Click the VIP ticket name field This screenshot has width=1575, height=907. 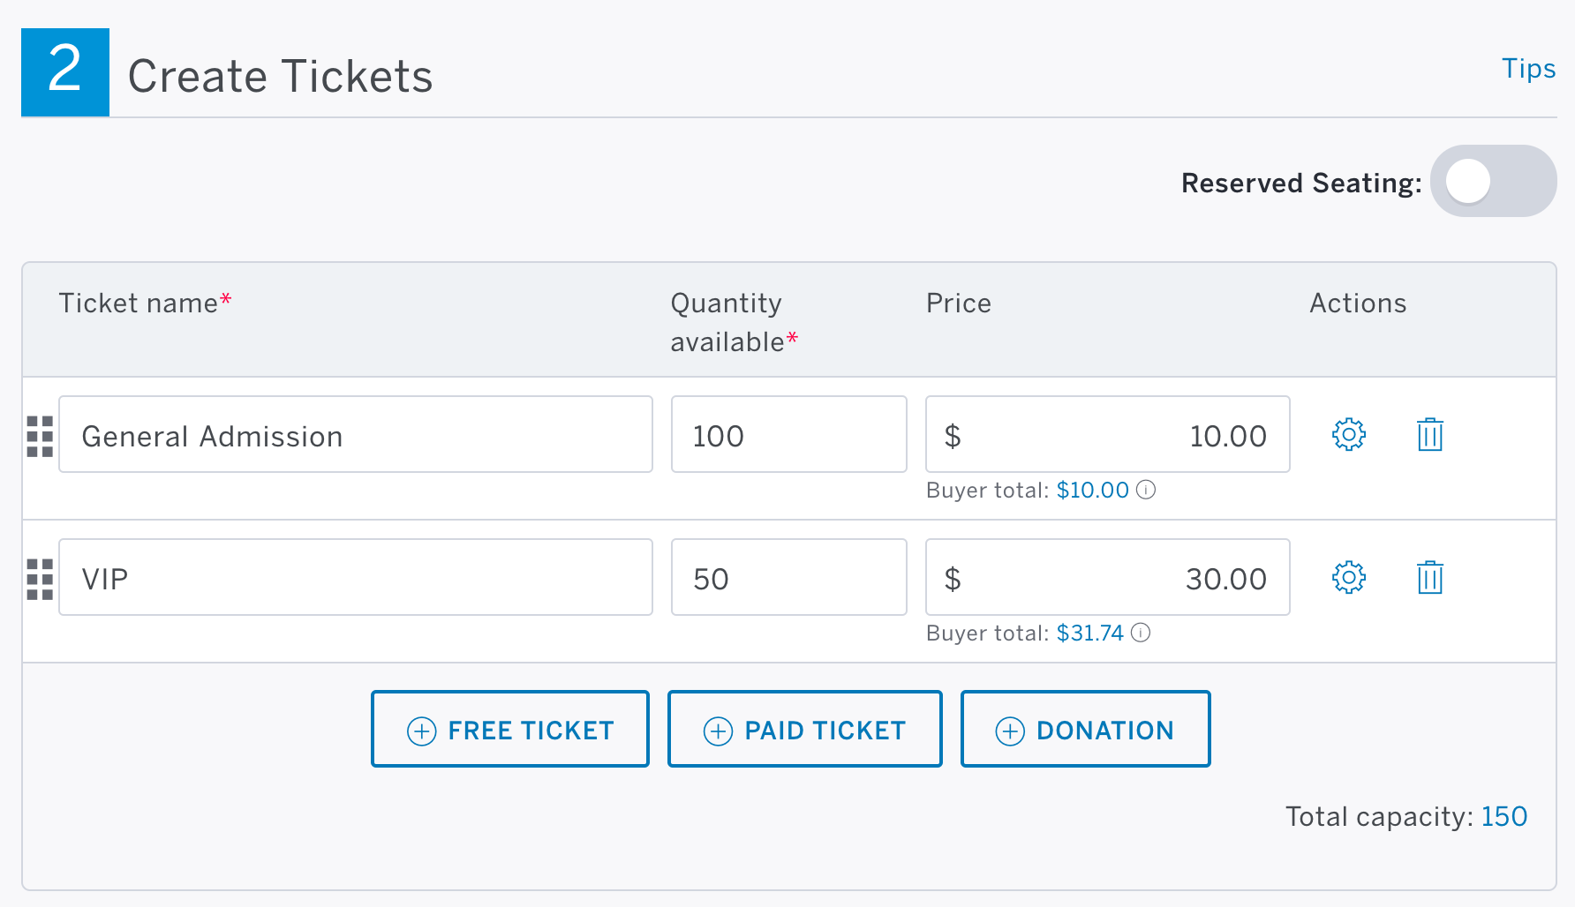356,577
